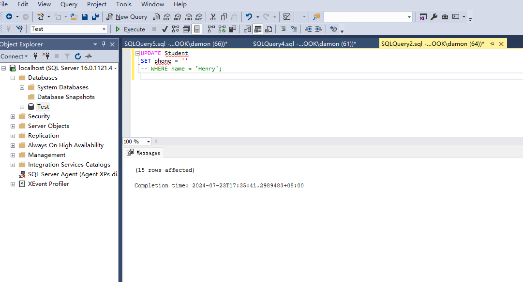Image resolution: width=523 pixels, height=282 pixels.
Task: Click the Change Connection icon
Action: coord(20,29)
